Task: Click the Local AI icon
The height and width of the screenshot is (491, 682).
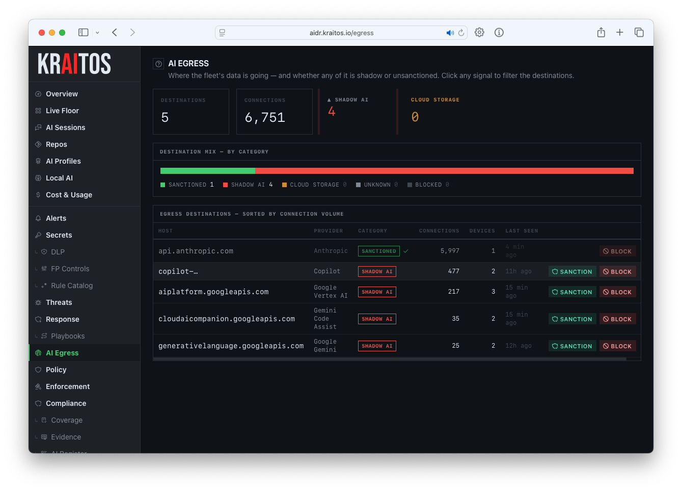Action: (38, 178)
